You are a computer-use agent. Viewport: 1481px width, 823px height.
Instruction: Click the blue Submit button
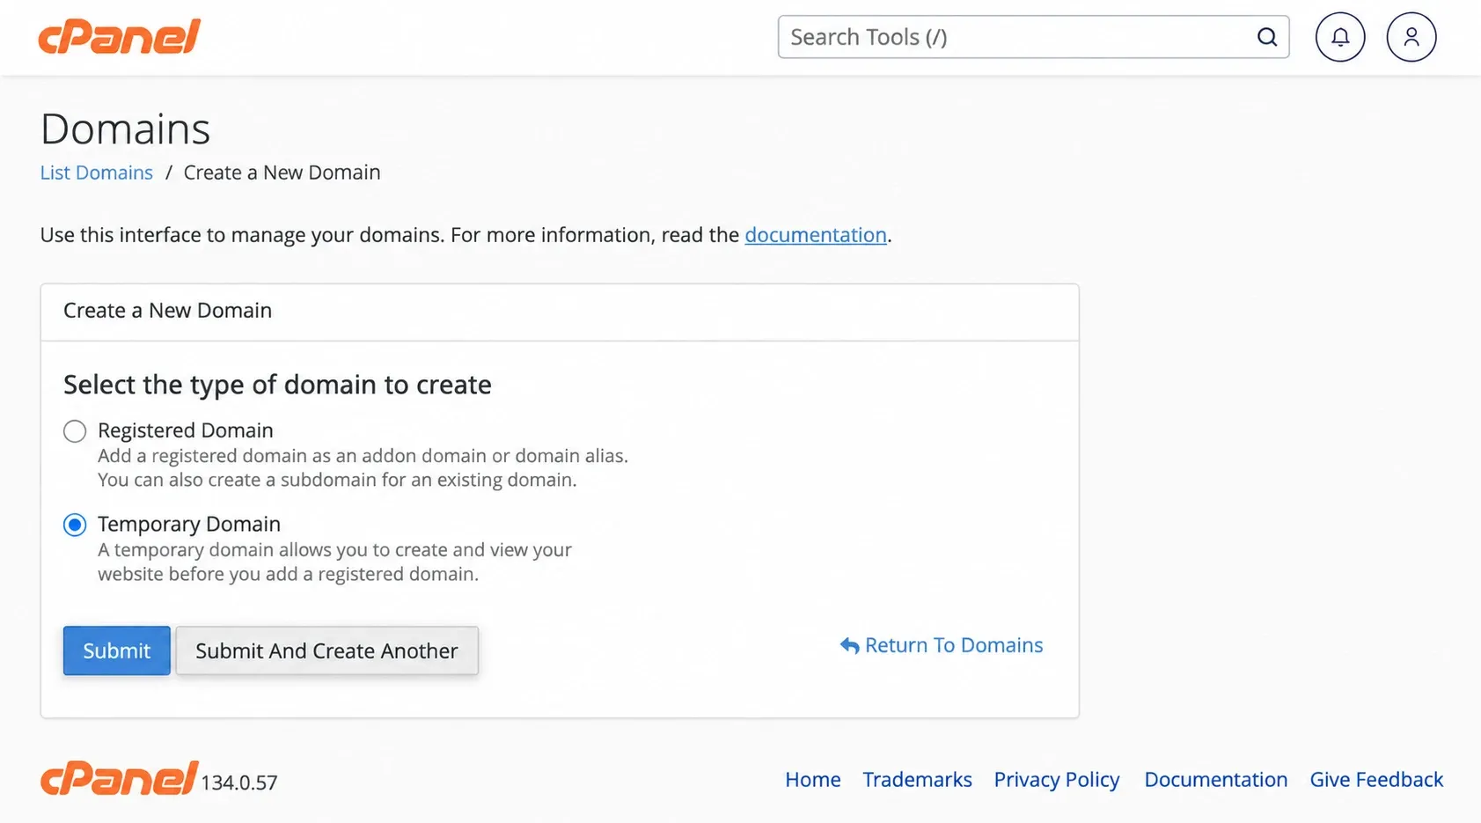[x=117, y=650]
